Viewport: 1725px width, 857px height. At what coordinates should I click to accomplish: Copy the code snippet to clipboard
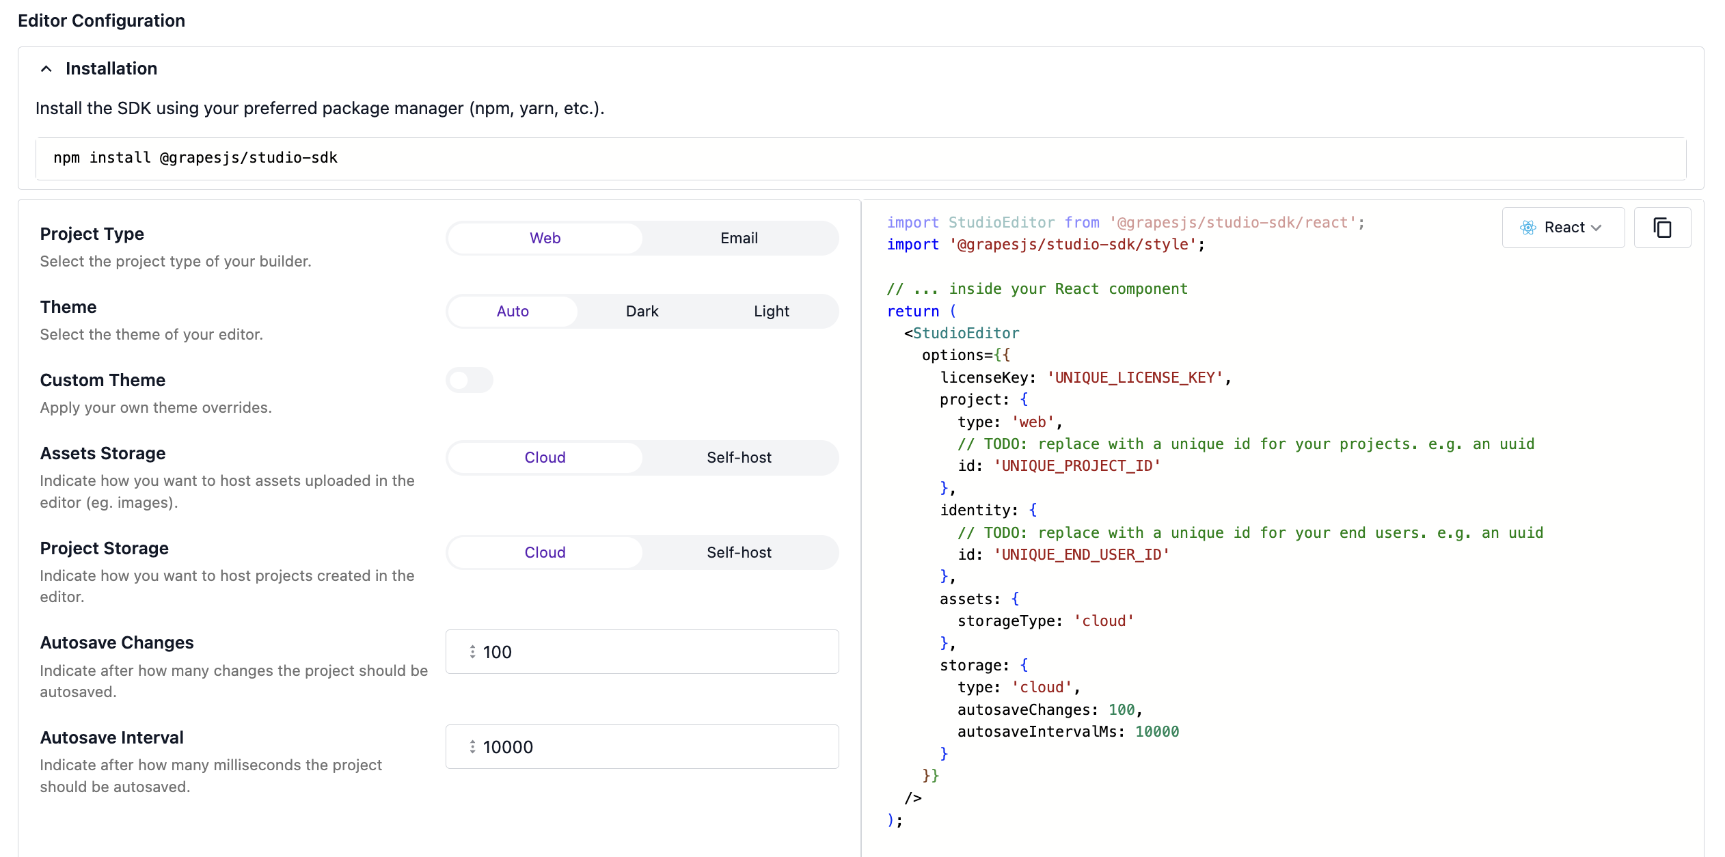(x=1663, y=227)
